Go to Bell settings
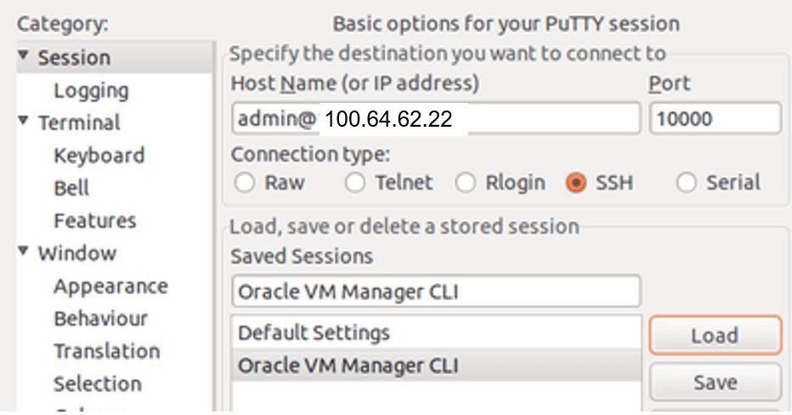Screen dimensions: 792x415 coord(71,188)
